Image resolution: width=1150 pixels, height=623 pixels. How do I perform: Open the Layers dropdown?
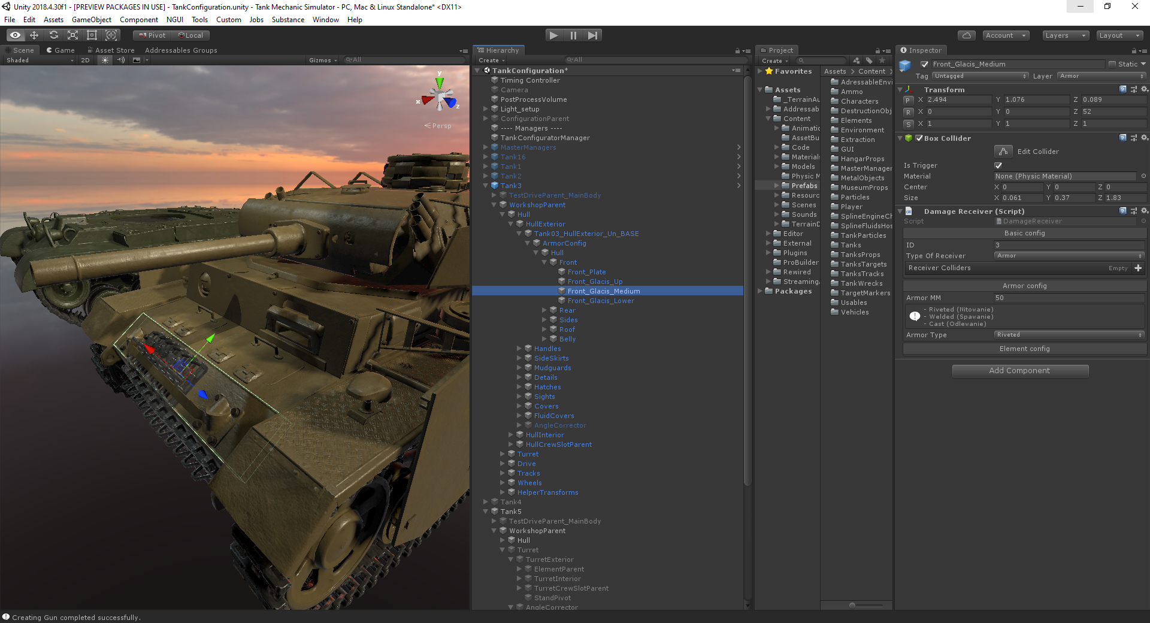(x=1065, y=35)
